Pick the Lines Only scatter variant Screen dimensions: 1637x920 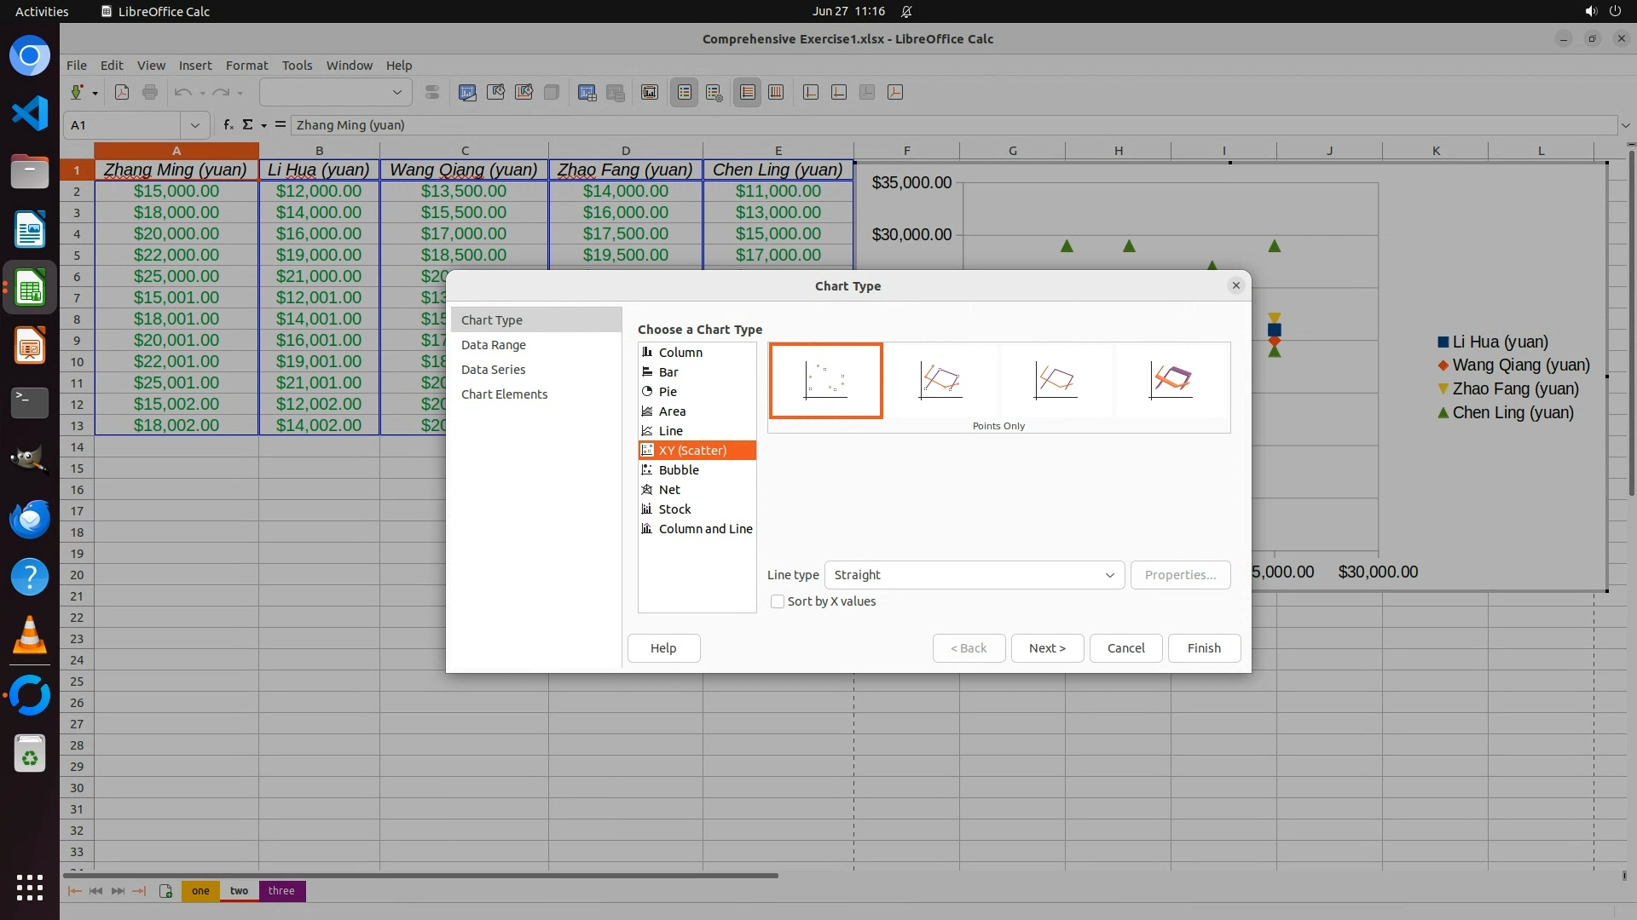pyautogui.click(x=1056, y=380)
